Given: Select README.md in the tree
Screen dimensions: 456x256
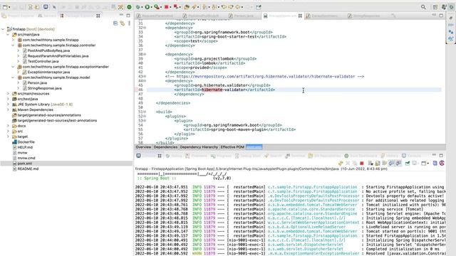Looking at the screenshot, I should tap(28, 169).
